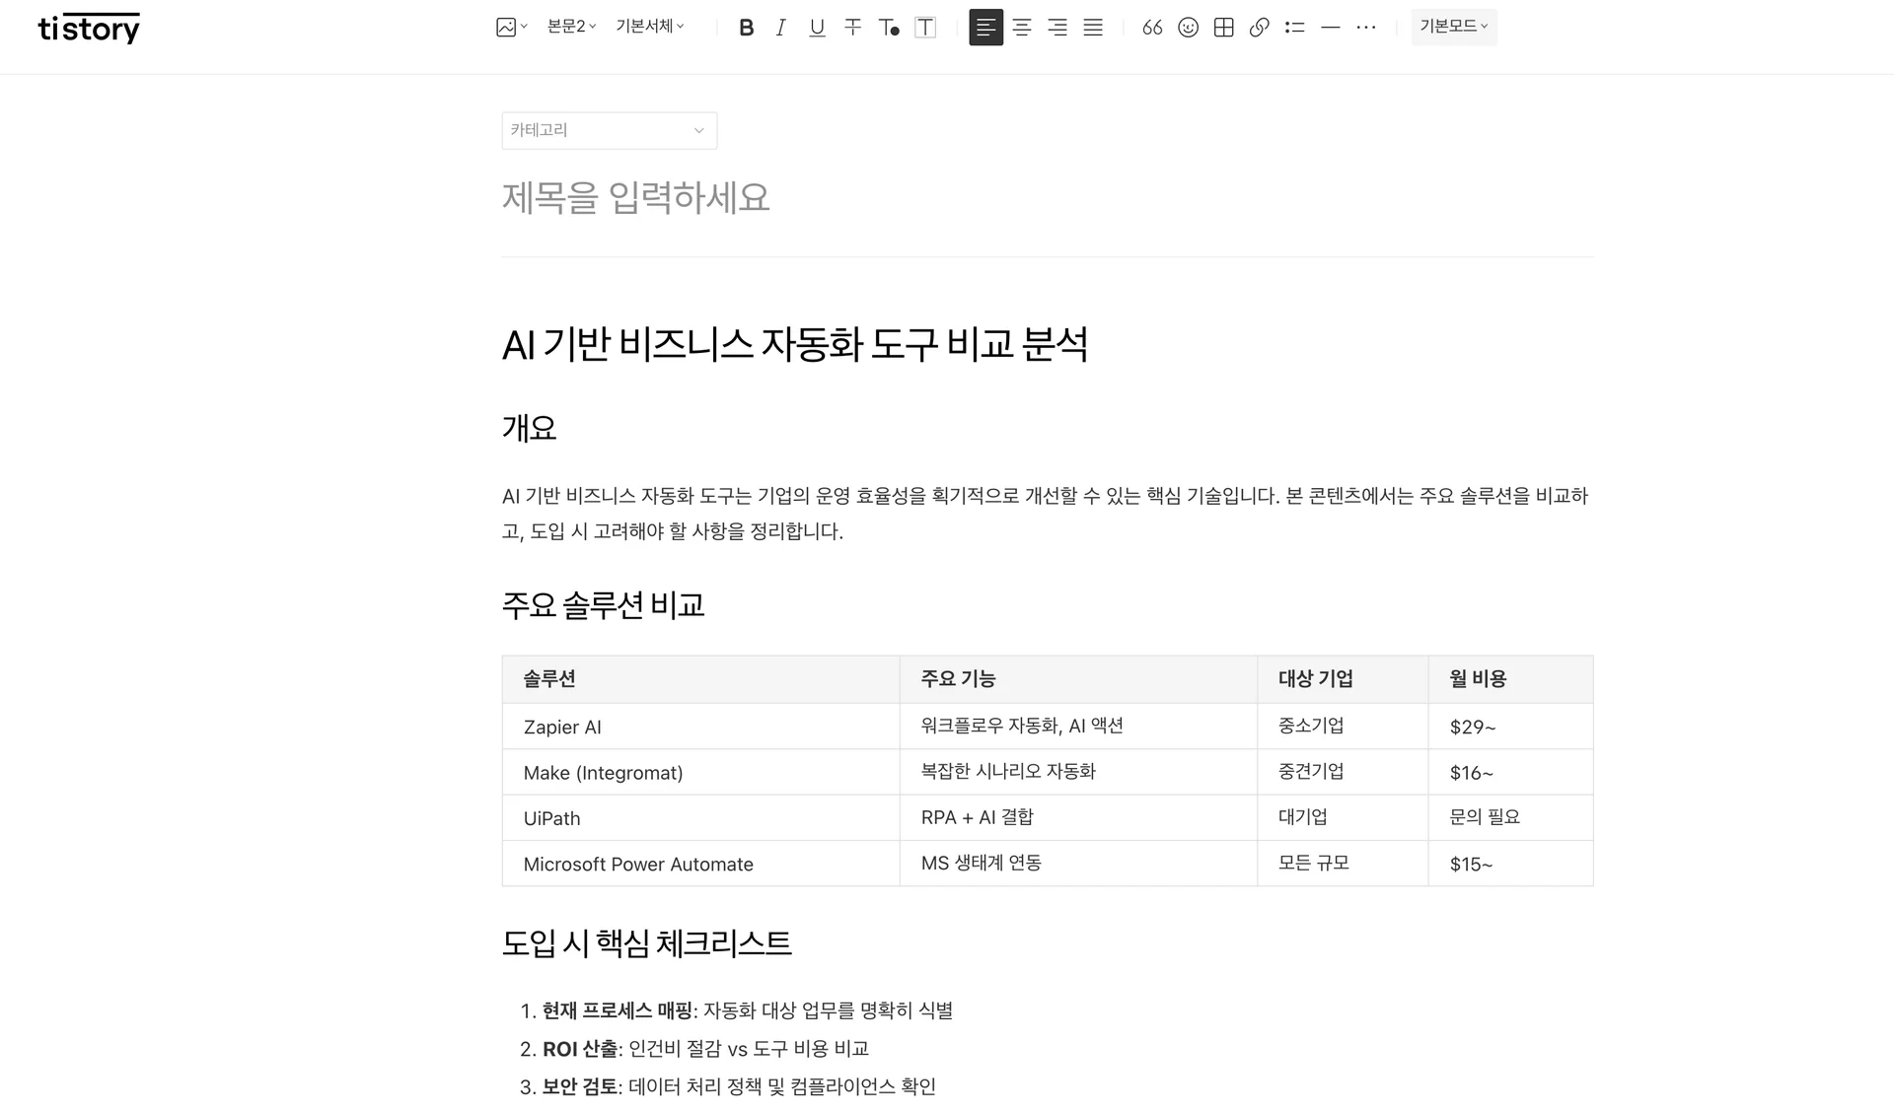Expand the 본문2 paragraph style dropdown
This screenshot has height=1112, width=1894.
click(x=571, y=27)
